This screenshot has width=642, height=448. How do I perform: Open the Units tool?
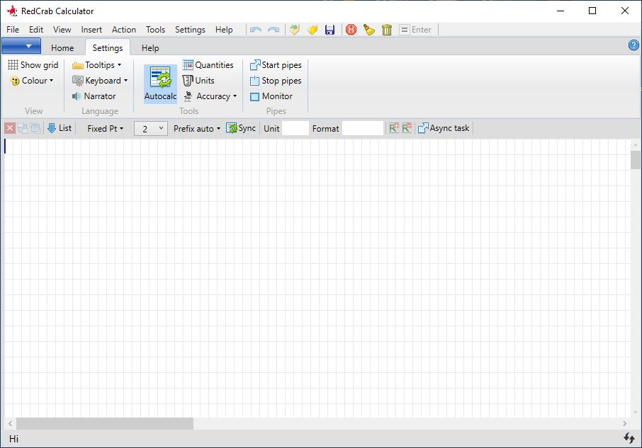click(x=198, y=81)
